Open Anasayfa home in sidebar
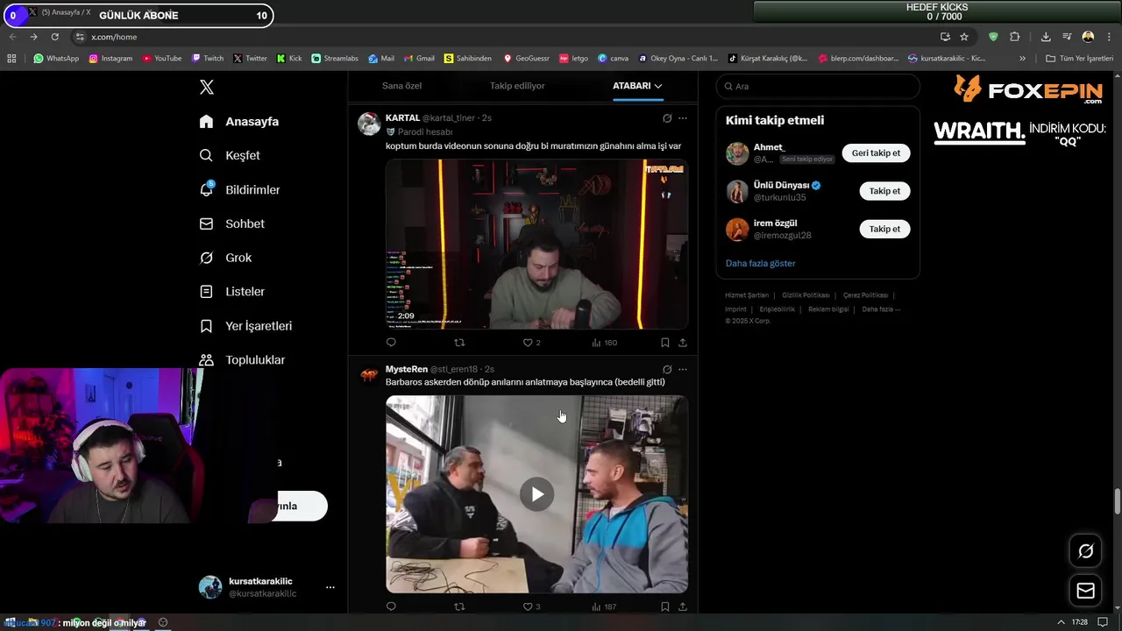The image size is (1122, 631). coord(239,122)
